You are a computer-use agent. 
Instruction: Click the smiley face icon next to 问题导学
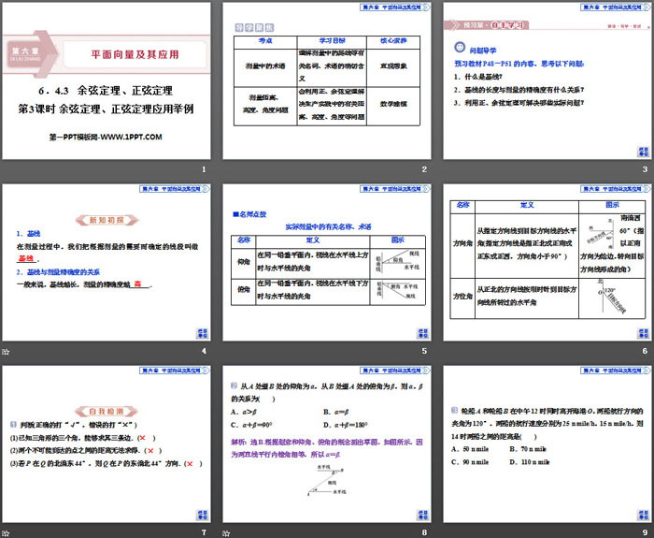[460, 47]
